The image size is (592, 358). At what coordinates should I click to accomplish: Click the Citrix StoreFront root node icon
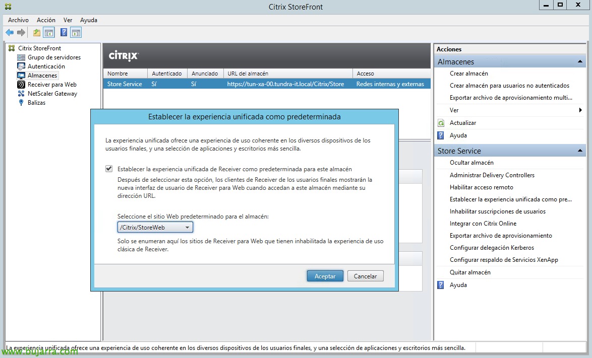[x=12, y=48]
